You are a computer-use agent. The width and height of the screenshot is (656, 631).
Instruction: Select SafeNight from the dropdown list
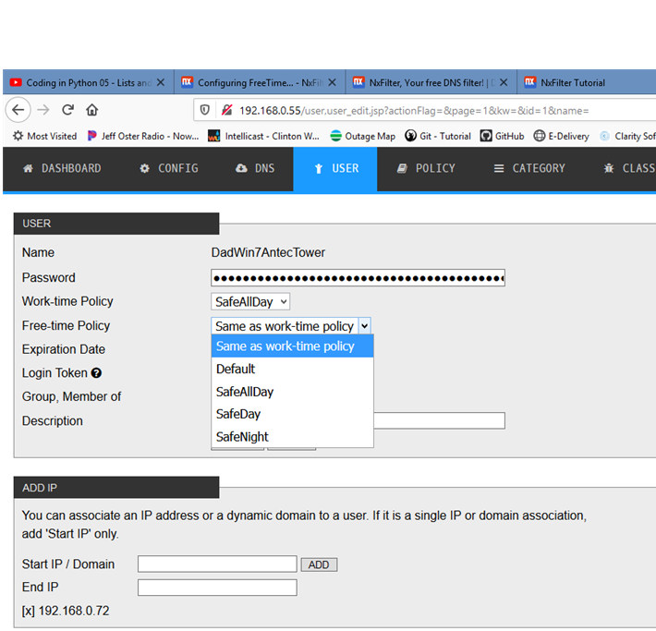(x=242, y=436)
